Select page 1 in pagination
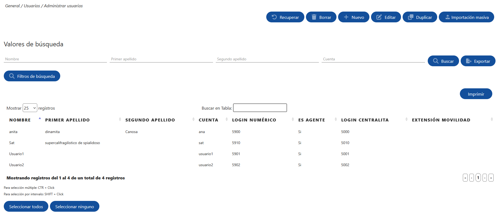This screenshot has height=216, width=502. point(478,177)
